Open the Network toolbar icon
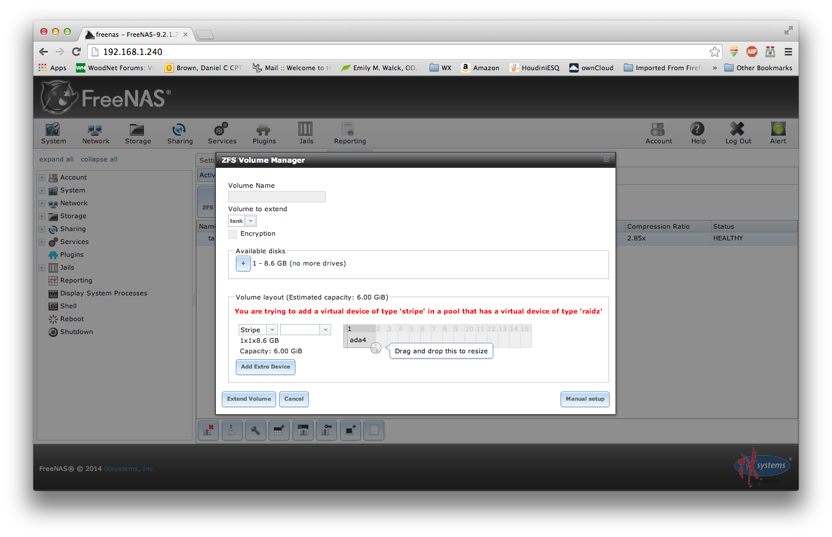The height and width of the screenshot is (537, 832). point(95,133)
